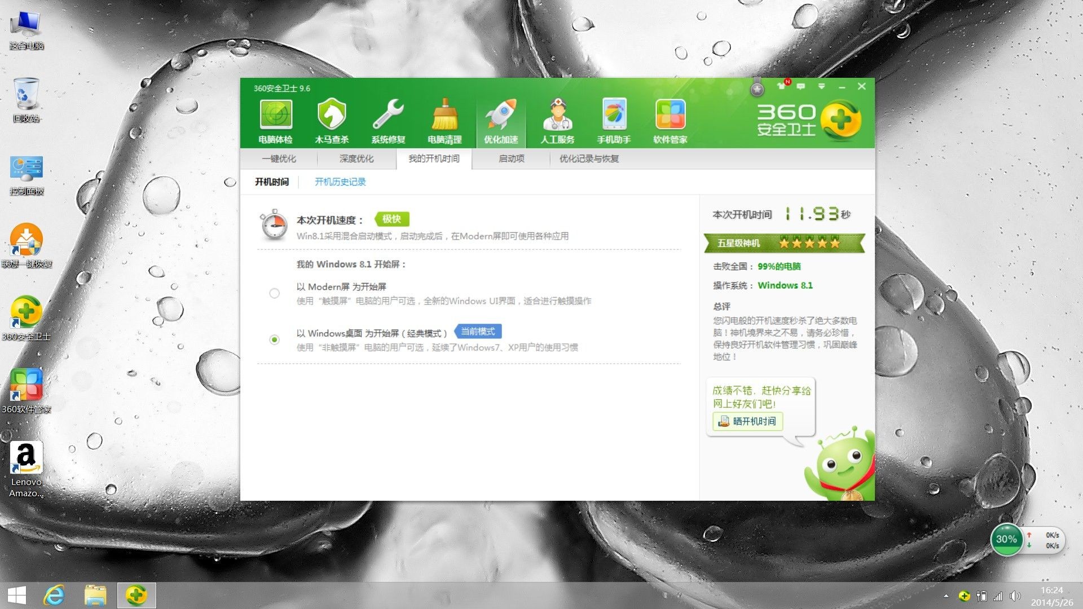Show hidden system tray icons arrow

(x=946, y=596)
